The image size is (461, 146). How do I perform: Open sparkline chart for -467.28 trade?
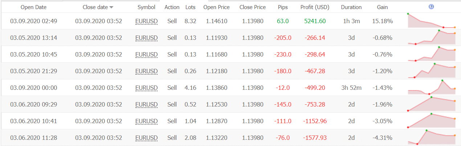432,71
